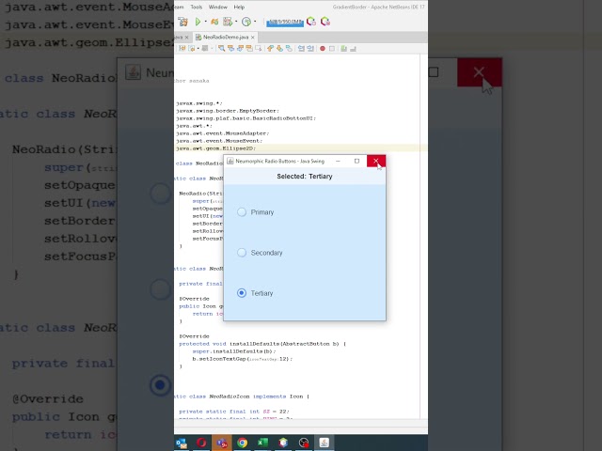Click 'private static final int SZ = 22;' line
Viewport: 602px width, 451px height.
click(x=234, y=412)
